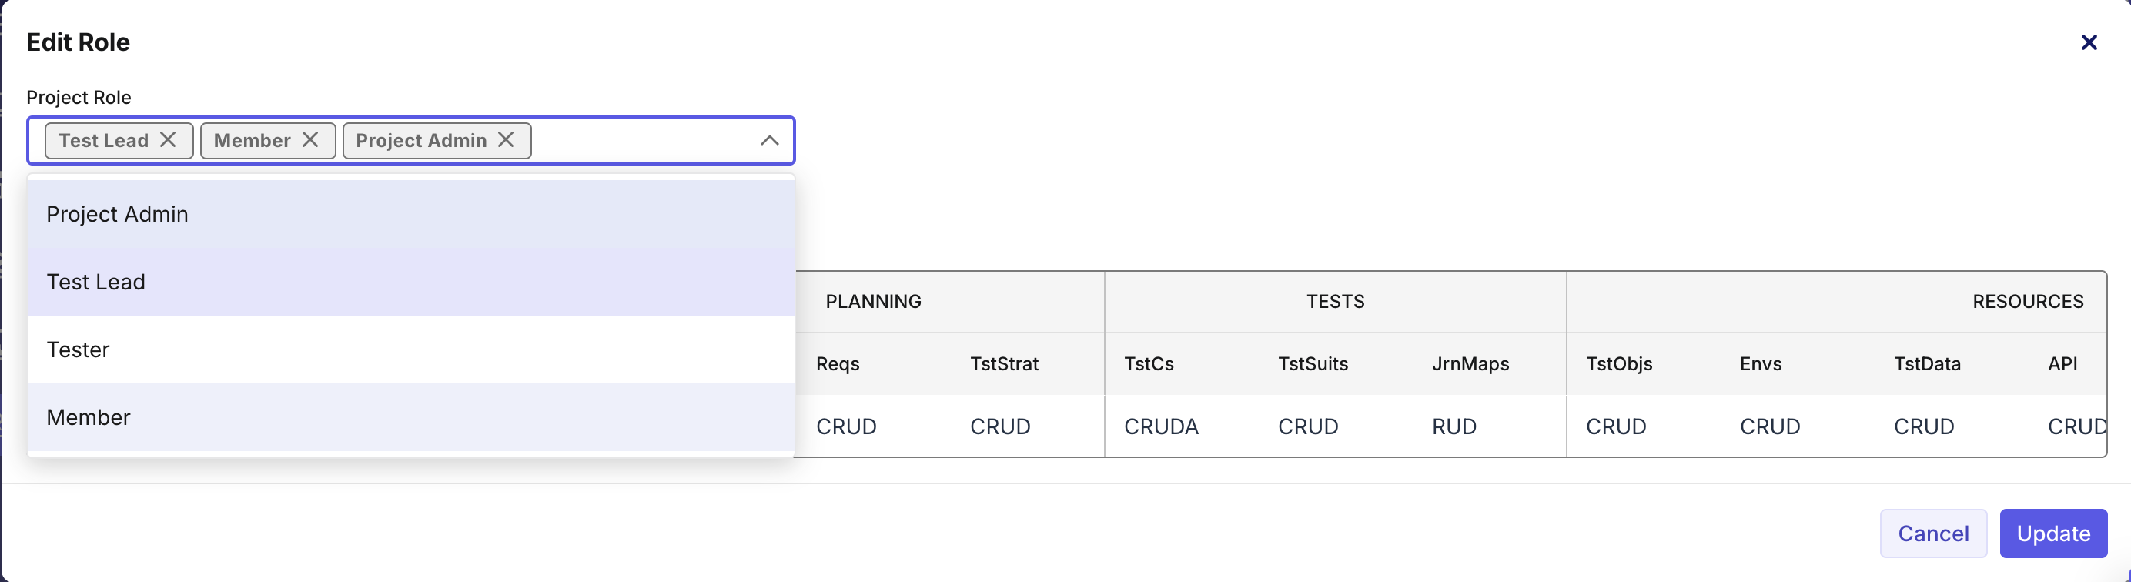Click the CRUDA permission cell

(1161, 426)
